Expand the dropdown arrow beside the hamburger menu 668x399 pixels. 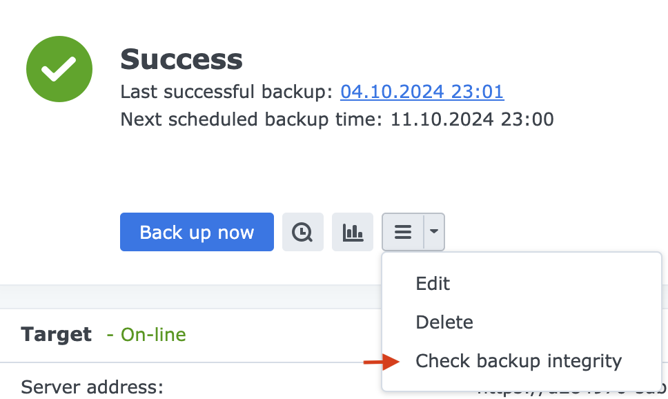(433, 232)
